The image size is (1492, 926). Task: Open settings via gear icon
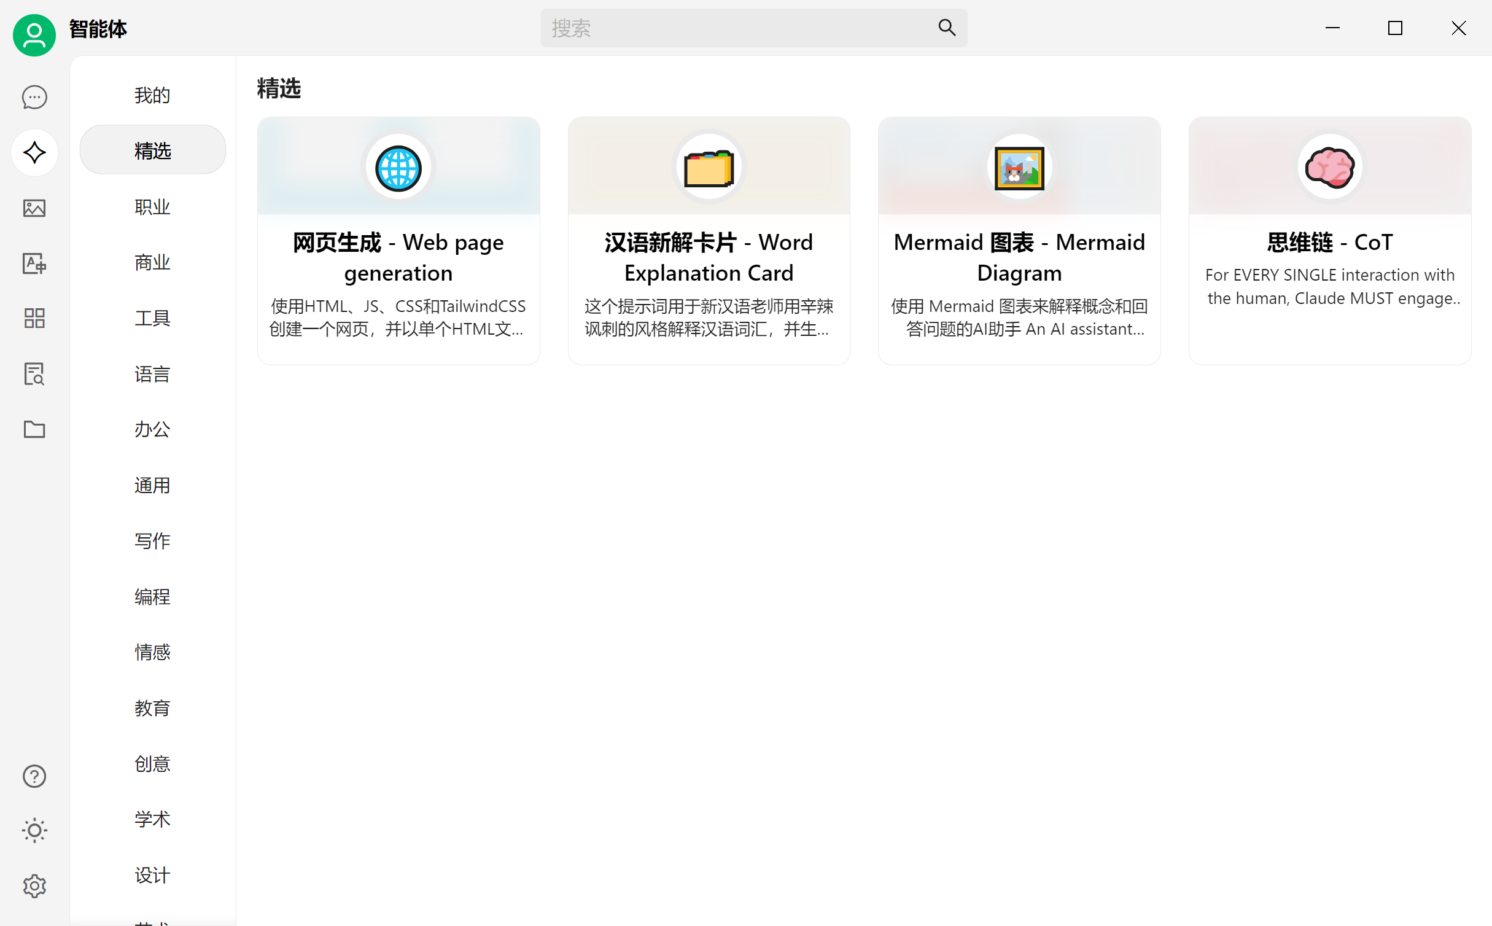[34, 886]
